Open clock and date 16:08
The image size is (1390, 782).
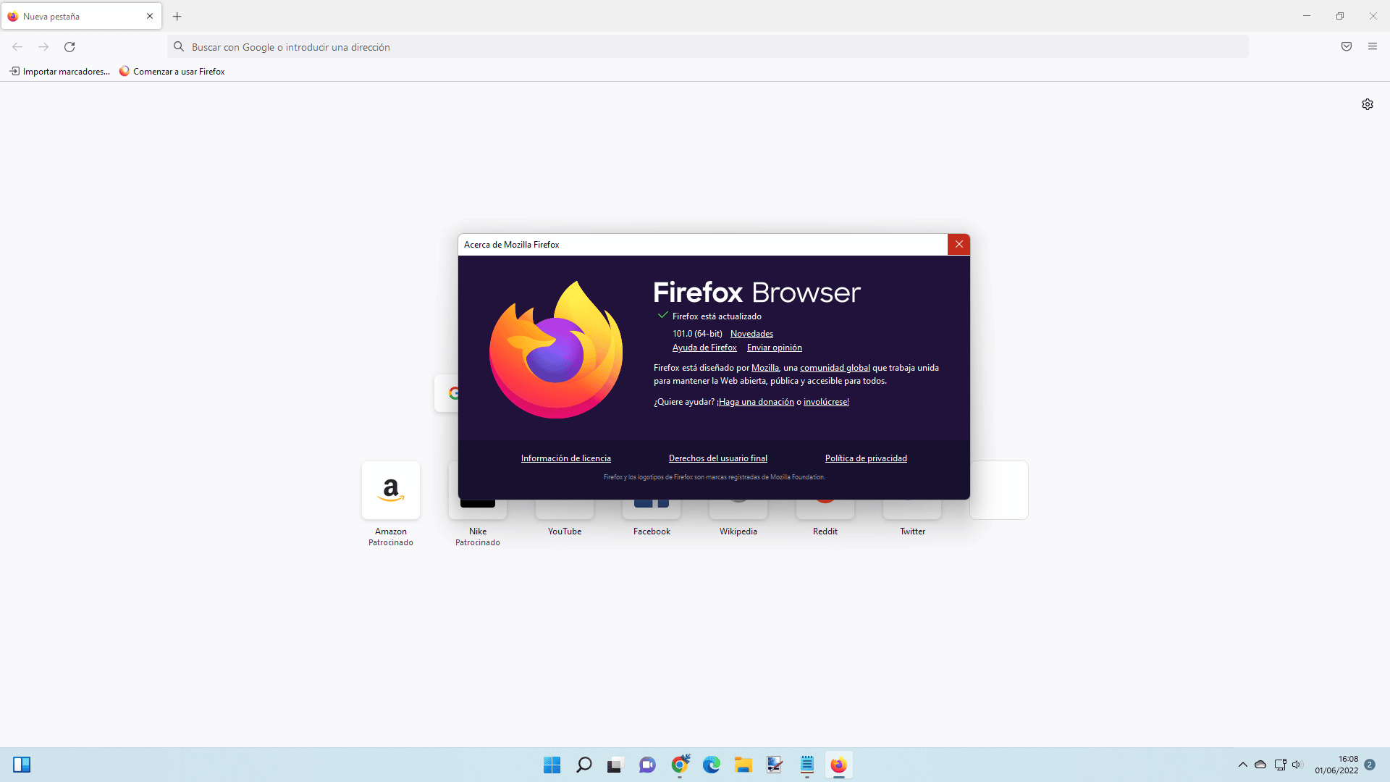click(x=1336, y=765)
